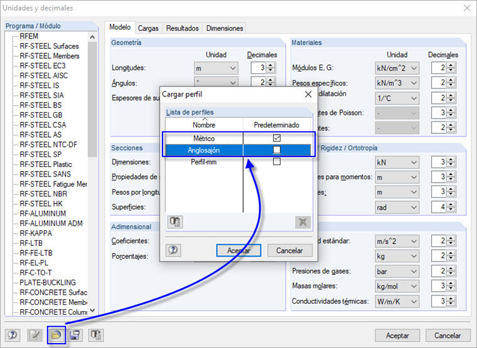Adjust Longitudes decimals stepper
Viewport: 477px width, 348px height.
[270, 68]
